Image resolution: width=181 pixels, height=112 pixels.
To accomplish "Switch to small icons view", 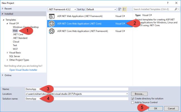I will coord(119,9).
